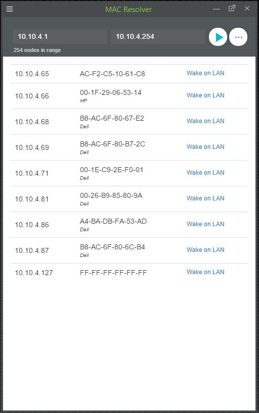Select MAC address AC-F2-C5-10-61-C8
The width and height of the screenshot is (259, 413).
tap(112, 74)
